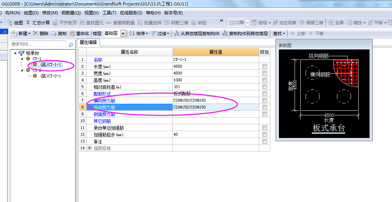
Task: Click the 排序 sort icon
Action: 132,34
